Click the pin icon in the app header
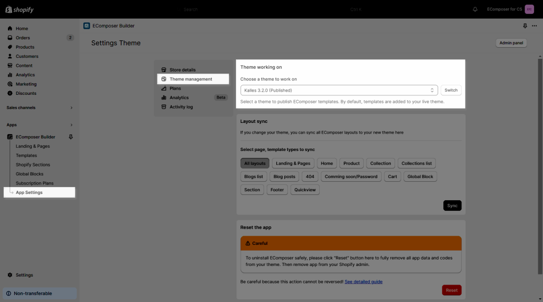Screen dimensions: 543x302 tap(525, 26)
